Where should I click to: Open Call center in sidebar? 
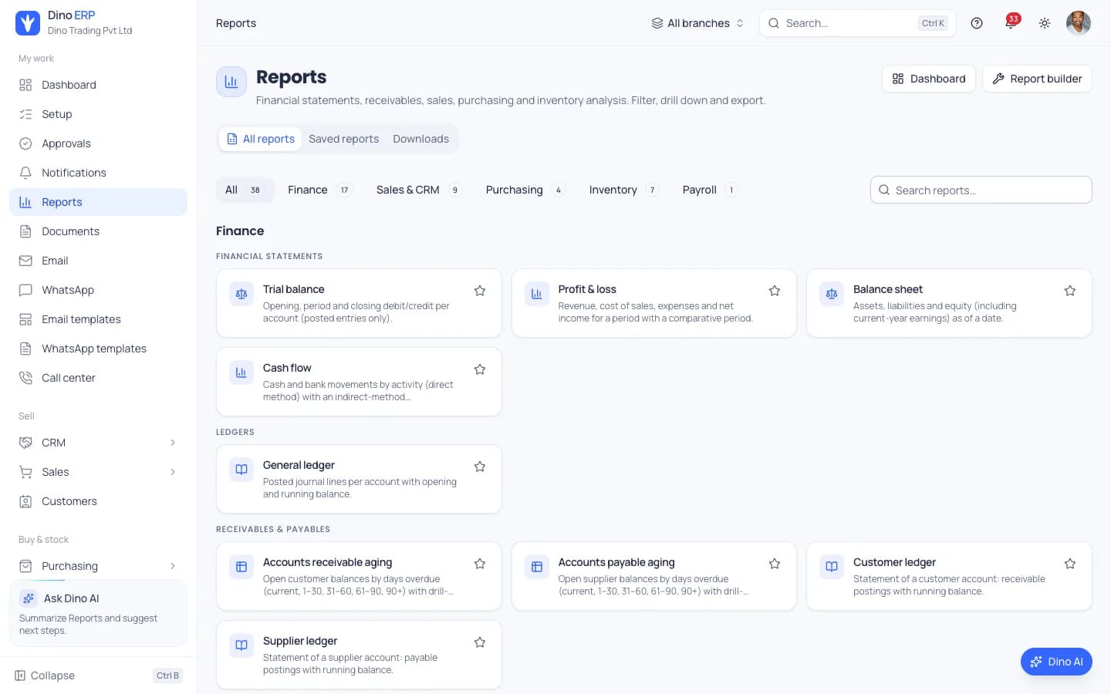click(98, 378)
